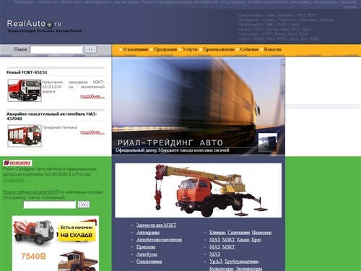Click small truck thumbnail in banner corner

[268, 142]
